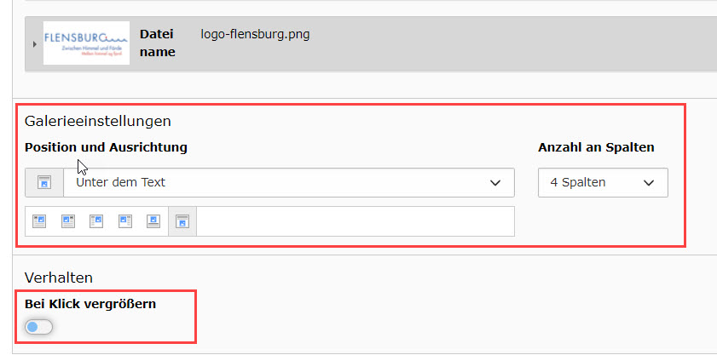Click the Flensburg logo thumbnail
The image size is (717, 355).
85,43
